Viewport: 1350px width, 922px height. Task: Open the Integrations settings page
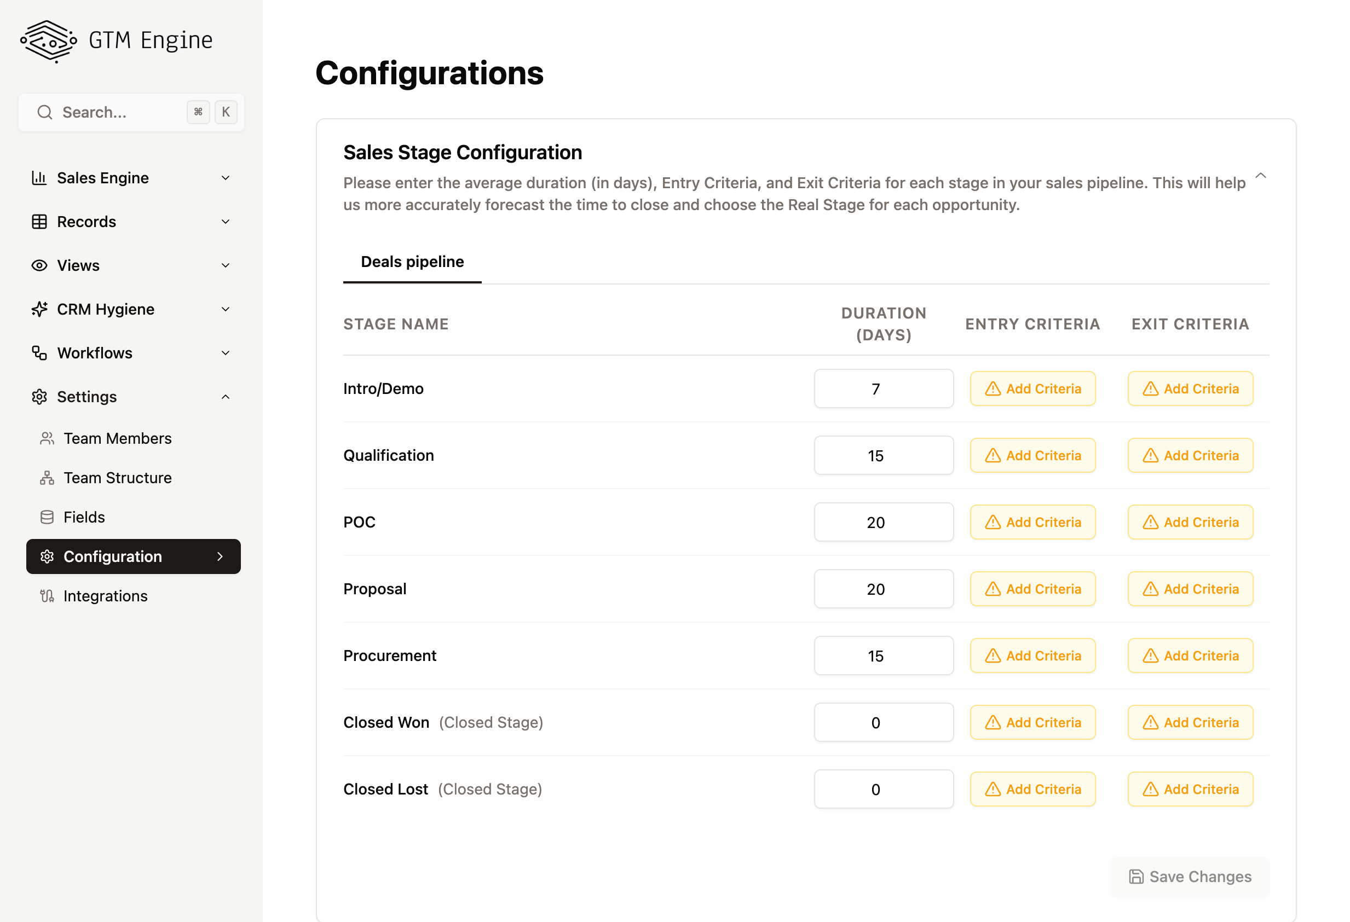coord(105,596)
